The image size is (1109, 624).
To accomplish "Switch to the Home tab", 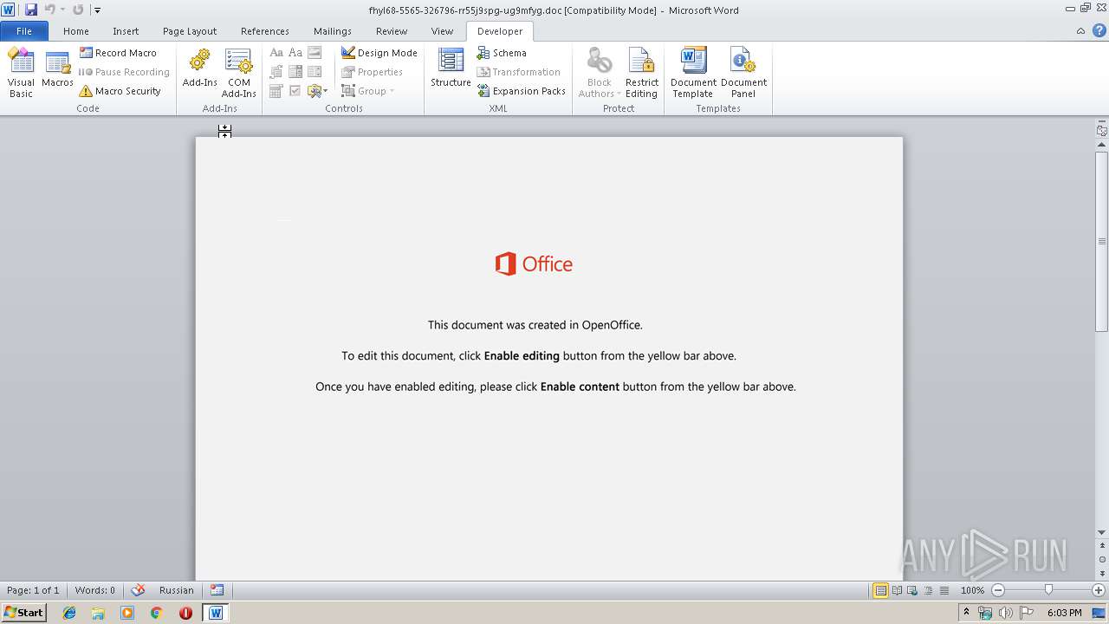I will click(x=76, y=31).
